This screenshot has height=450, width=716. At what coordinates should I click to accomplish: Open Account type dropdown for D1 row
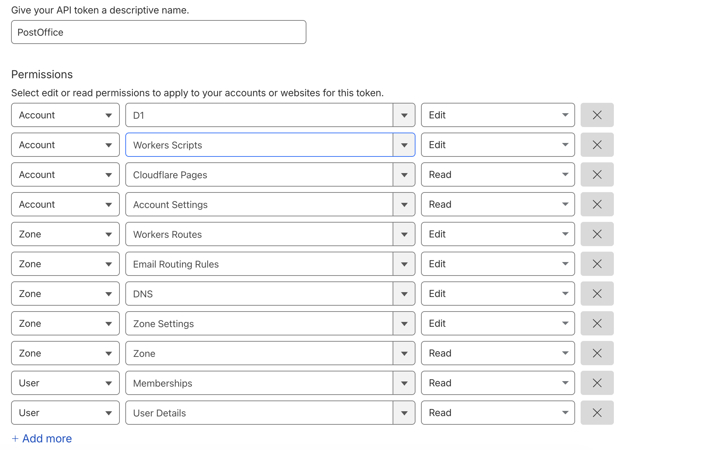coord(65,115)
